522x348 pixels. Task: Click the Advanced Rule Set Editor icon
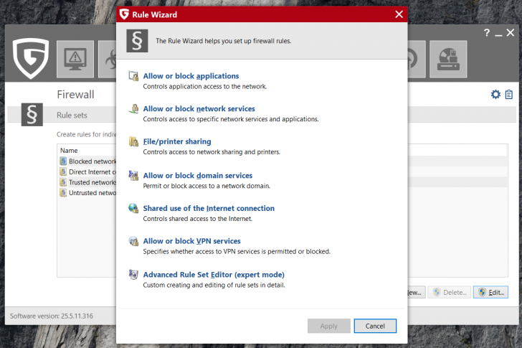click(x=133, y=275)
